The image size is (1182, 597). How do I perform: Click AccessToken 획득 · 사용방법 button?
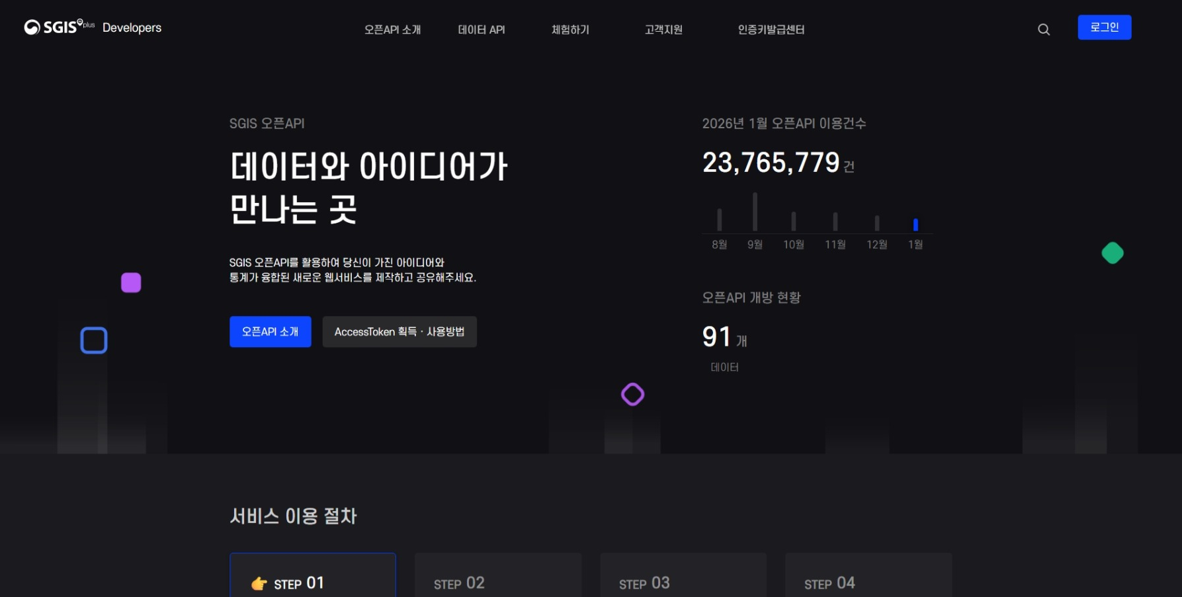click(x=400, y=332)
